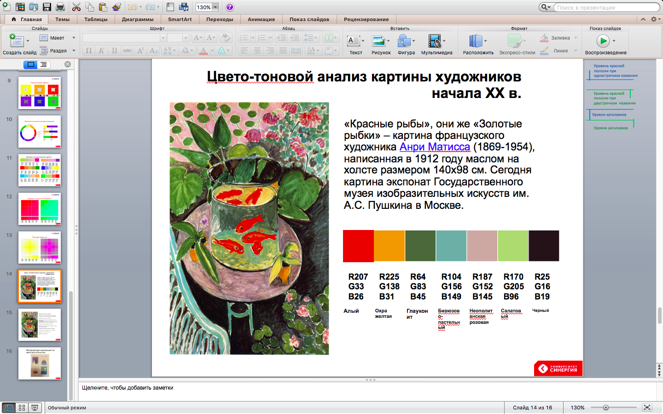The height and width of the screenshot is (414, 663).
Task: Start Воспроизведение slideshow play button
Action: pyautogui.click(x=603, y=41)
